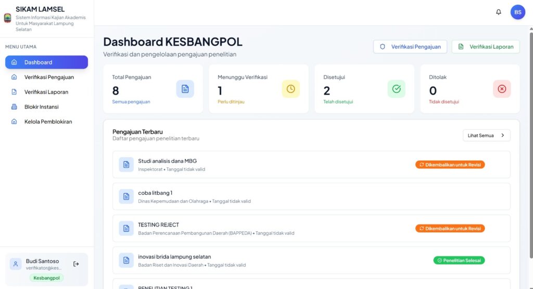Click the Disetujui green checkmark icon

click(x=396, y=89)
